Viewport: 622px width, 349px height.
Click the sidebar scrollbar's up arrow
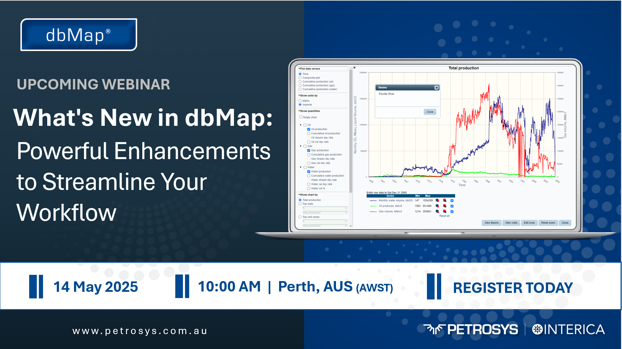pyautogui.click(x=351, y=68)
